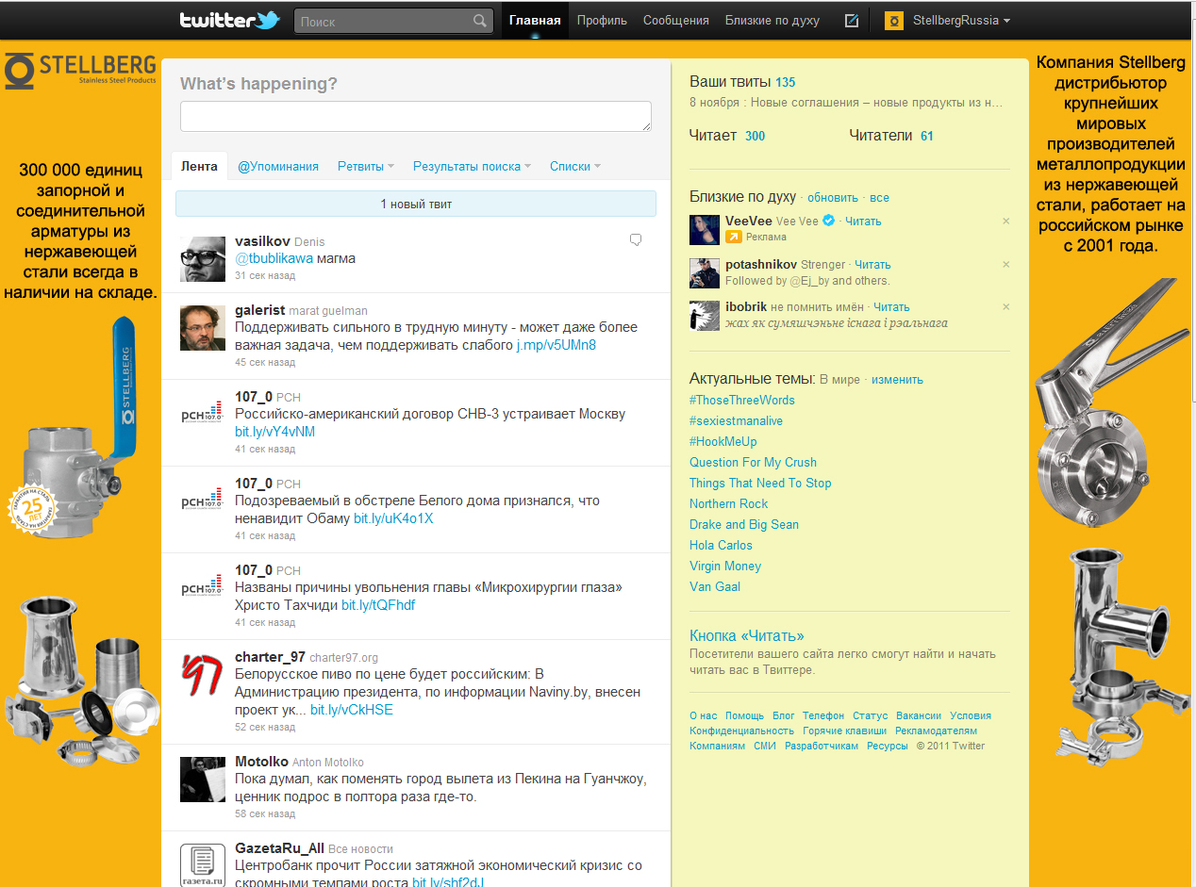Expand the Ретвиты dropdown tab
Image resolution: width=1196 pixels, height=887 pixels.
366,167
